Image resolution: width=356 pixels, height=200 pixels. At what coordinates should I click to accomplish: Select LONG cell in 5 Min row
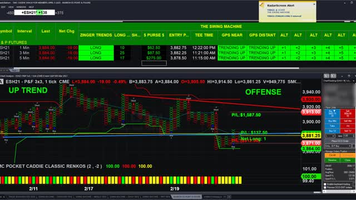(96, 58)
